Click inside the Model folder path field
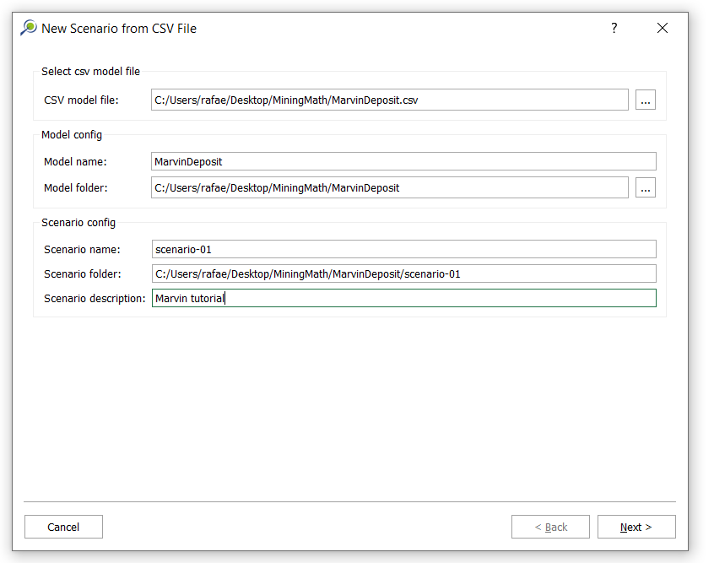 (x=390, y=188)
